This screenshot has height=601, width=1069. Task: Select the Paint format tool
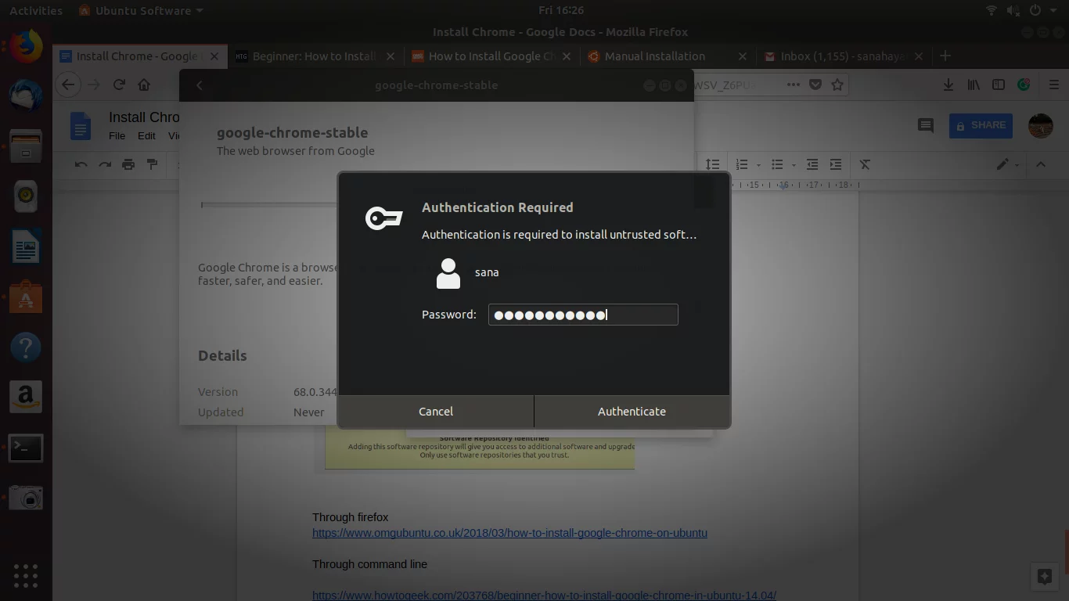point(153,164)
